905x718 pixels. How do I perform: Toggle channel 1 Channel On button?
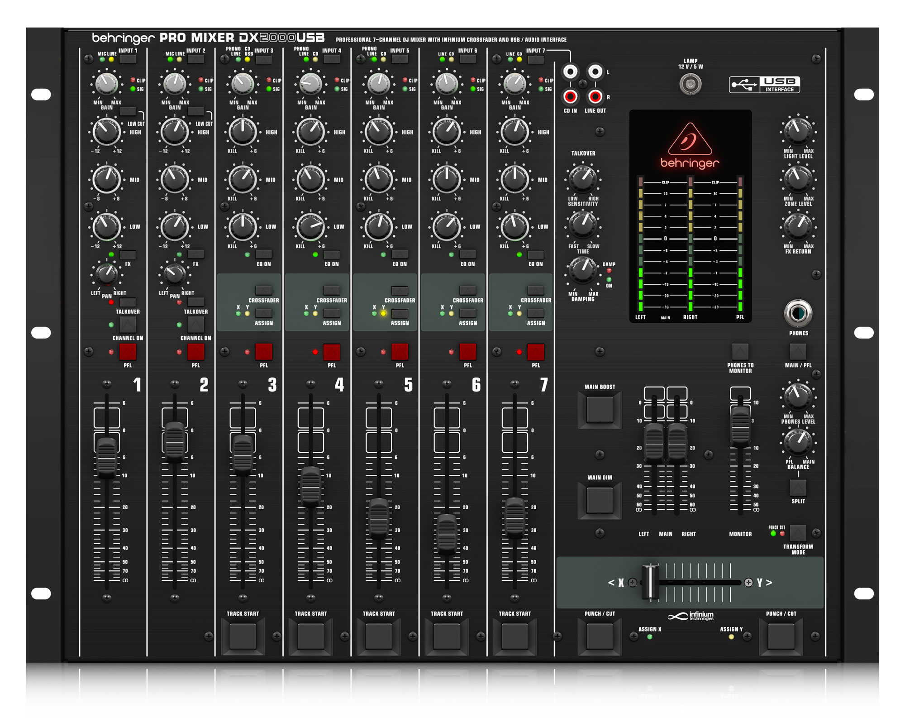coord(128,325)
